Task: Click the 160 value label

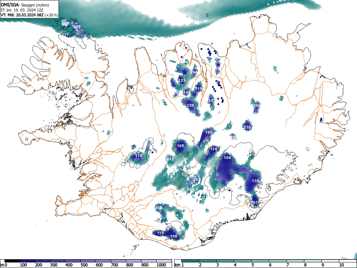Action: tap(208, 132)
